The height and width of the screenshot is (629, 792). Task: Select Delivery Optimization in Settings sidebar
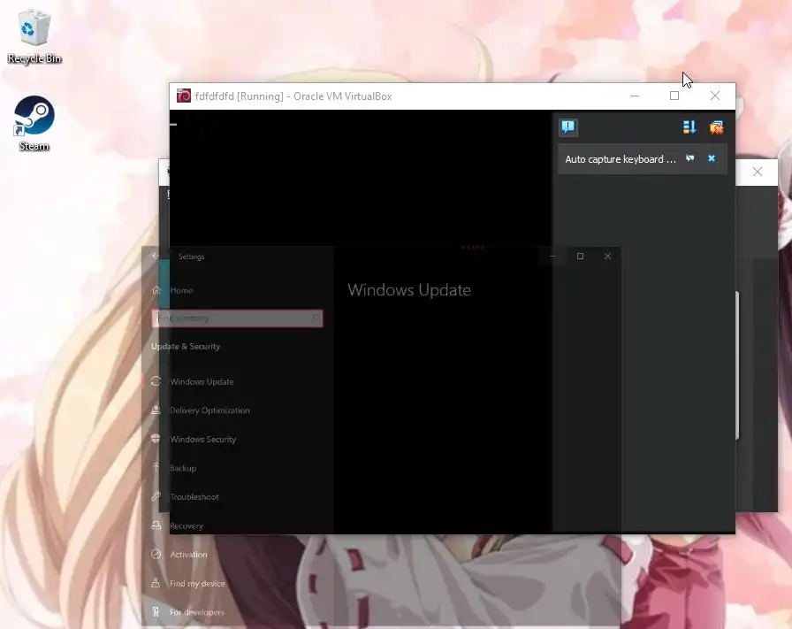209,410
